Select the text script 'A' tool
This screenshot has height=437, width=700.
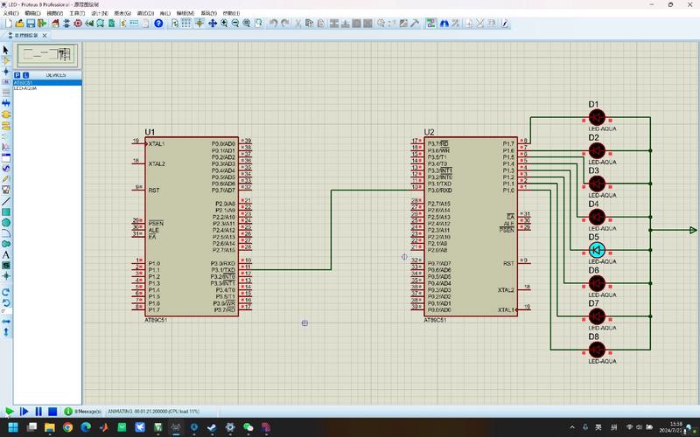pyautogui.click(x=6, y=254)
